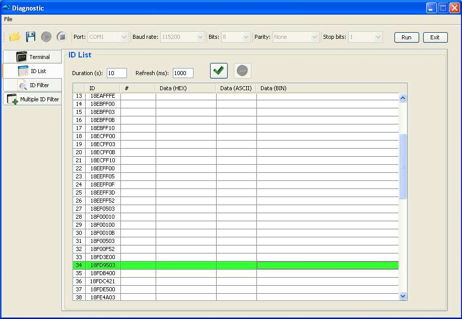Click highlighted row ID 18FD9503
Screen dimensions: 462x319
pos(236,265)
